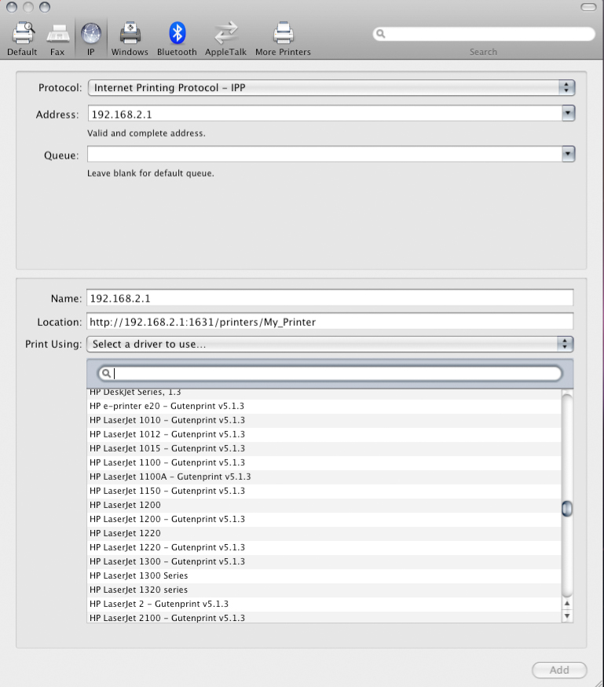Select HP LaserJet 1200 – Gutenprint v5.1.3
The image size is (604, 687).
(x=324, y=519)
